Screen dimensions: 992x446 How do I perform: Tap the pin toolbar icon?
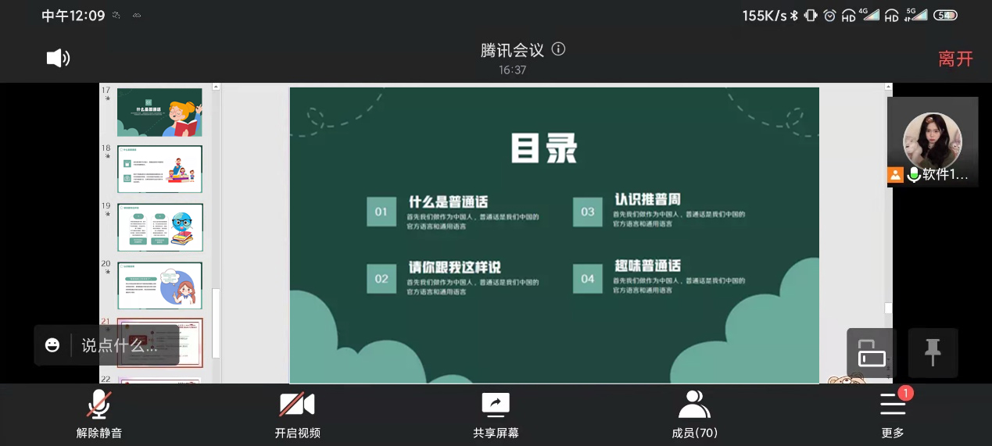[x=933, y=353]
